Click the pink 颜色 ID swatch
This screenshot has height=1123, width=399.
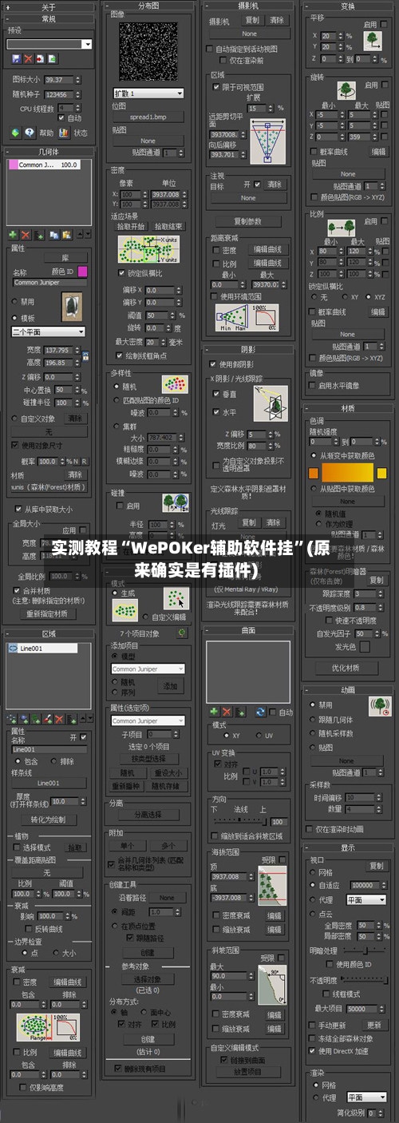[82, 271]
